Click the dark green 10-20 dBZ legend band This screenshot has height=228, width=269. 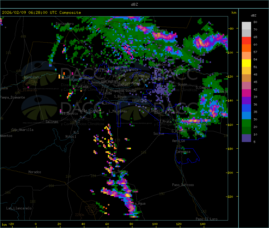[x=246, y=131]
